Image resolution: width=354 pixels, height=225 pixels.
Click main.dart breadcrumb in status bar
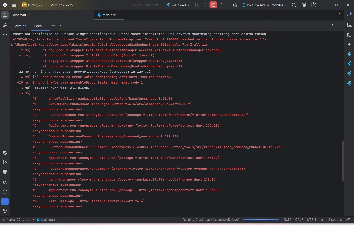[46, 220]
